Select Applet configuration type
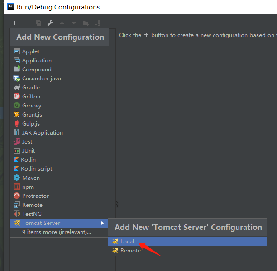The height and width of the screenshot is (271, 277). 59,51
